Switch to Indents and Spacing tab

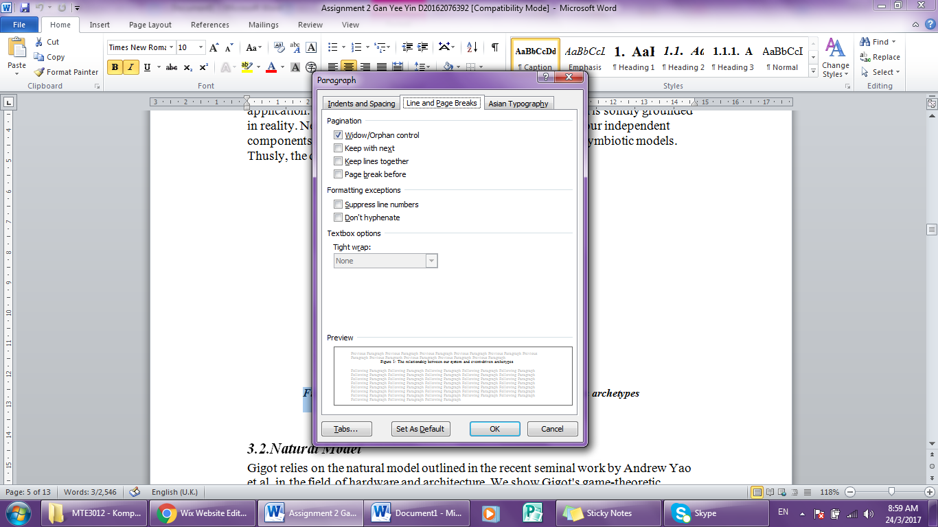(361, 104)
